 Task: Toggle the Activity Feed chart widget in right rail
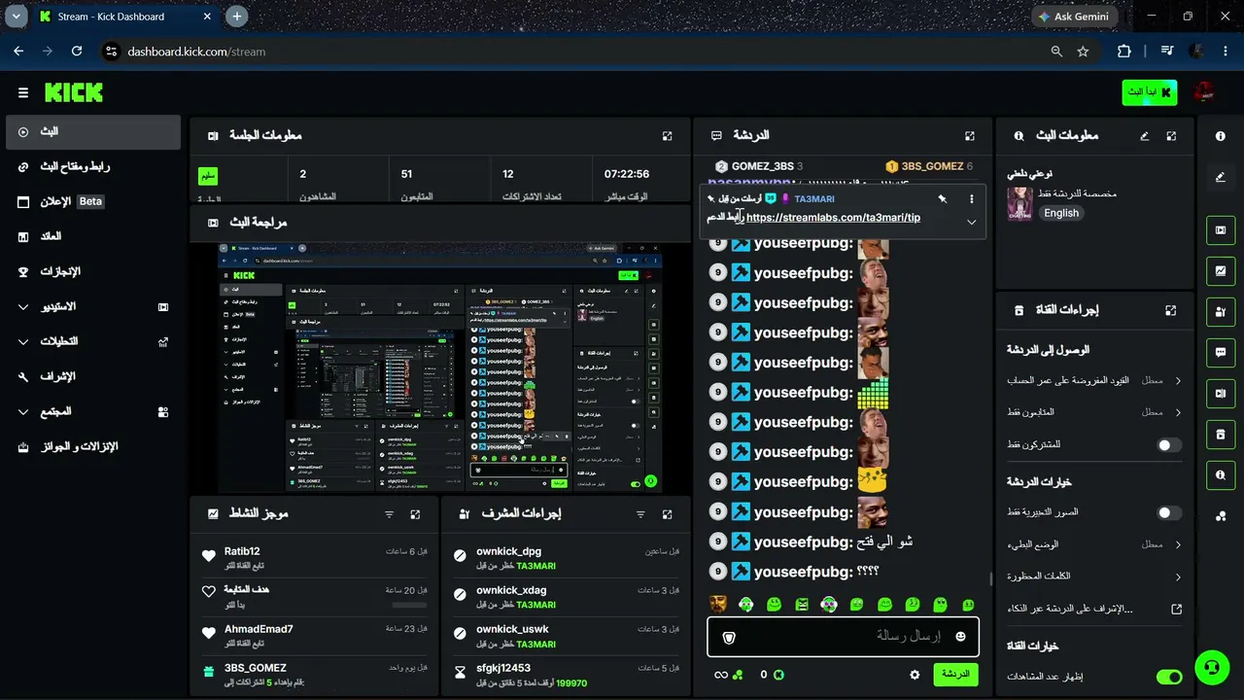(1221, 270)
